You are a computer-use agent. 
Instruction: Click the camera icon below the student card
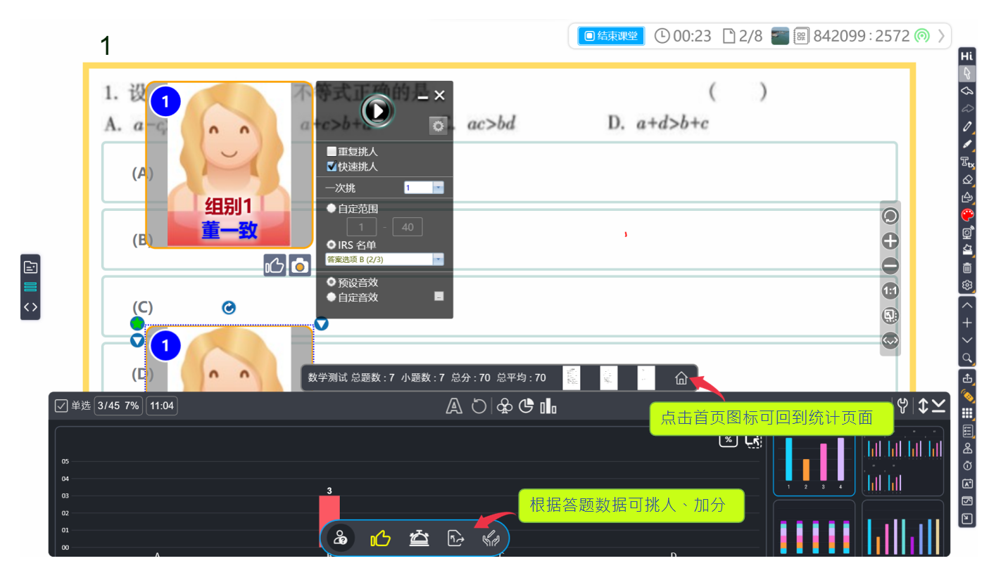pos(300,266)
